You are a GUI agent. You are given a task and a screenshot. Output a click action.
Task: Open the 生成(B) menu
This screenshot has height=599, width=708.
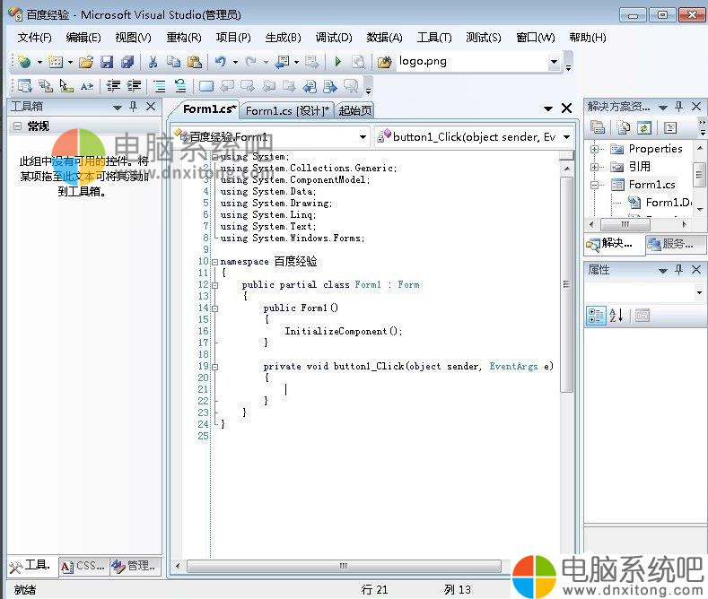[x=283, y=38]
